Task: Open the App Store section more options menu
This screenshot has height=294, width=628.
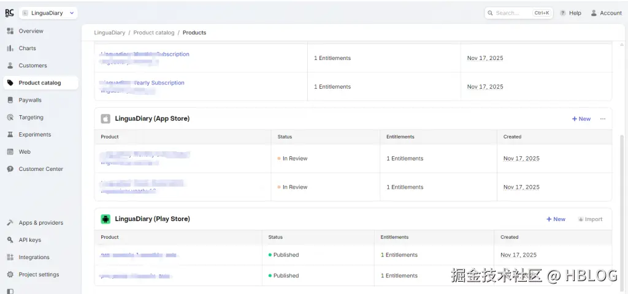Action: click(603, 119)
